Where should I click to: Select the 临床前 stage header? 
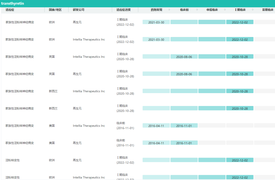pos(184,10)
